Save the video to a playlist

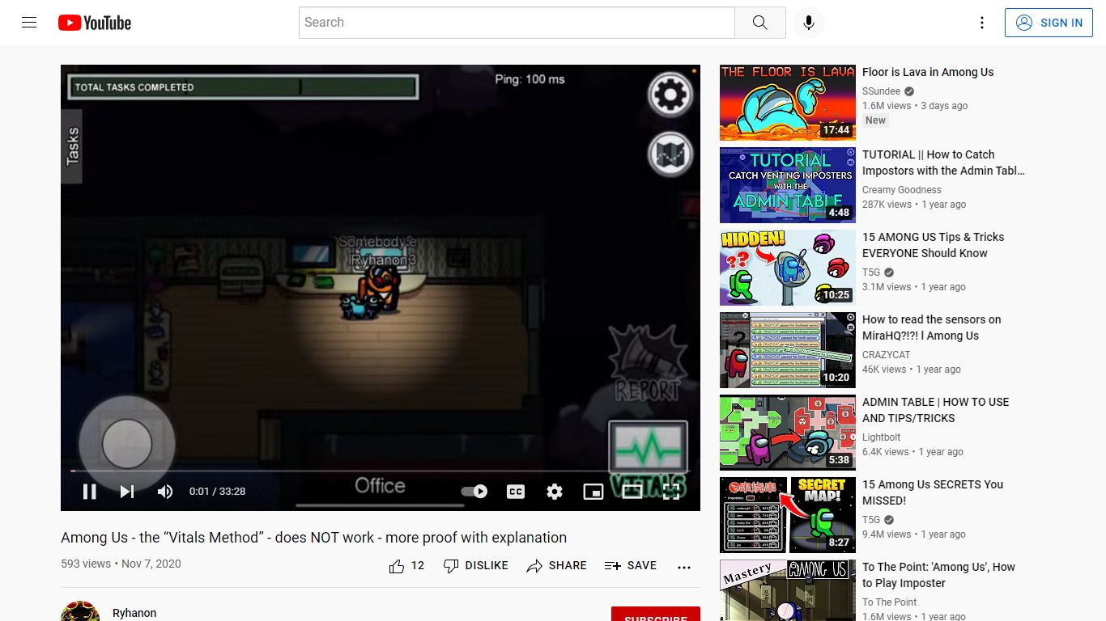pos(631,566)
